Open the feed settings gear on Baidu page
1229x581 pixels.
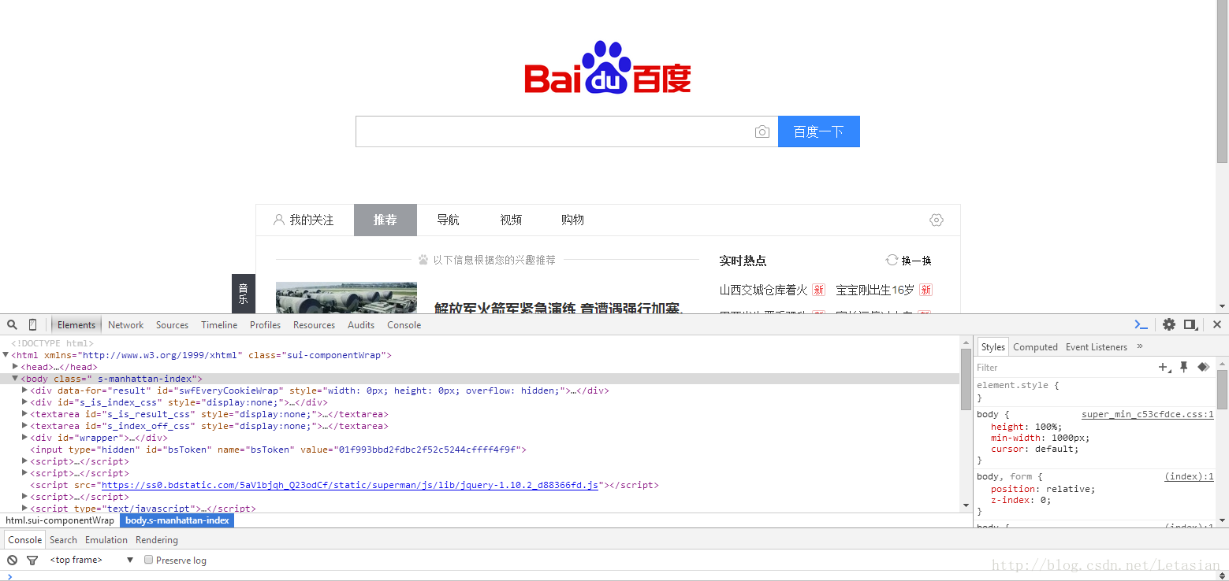coord(937,220)
